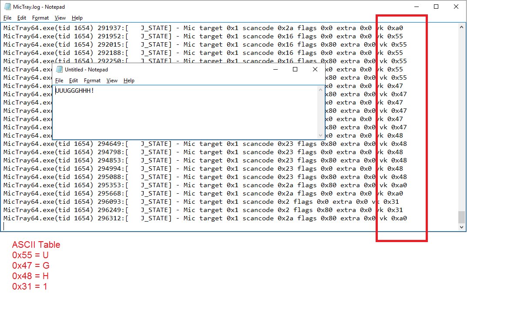The width and height of the screenshot is (521, 310).
Task: Open Edit menu in MicTray.log Notepad
Action: pyautogui.click(x=22, y=18)
